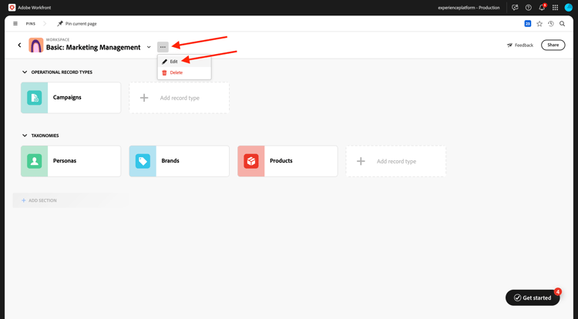
Task: Open the user profile avatar
Action: pos(569,8)
